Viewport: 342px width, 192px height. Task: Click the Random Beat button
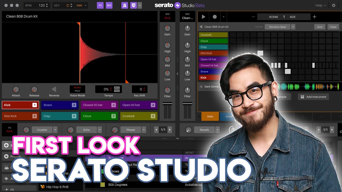(277, 27)
